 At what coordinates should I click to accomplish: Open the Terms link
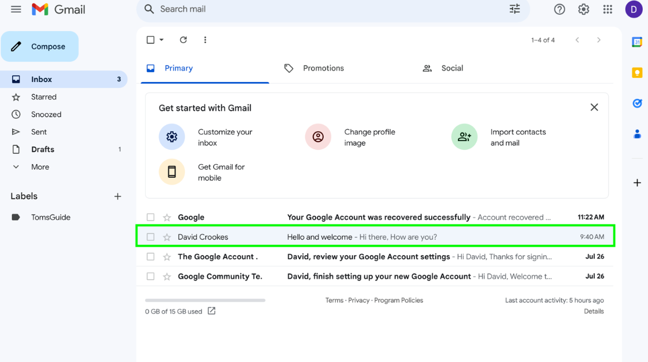point(335,301)
